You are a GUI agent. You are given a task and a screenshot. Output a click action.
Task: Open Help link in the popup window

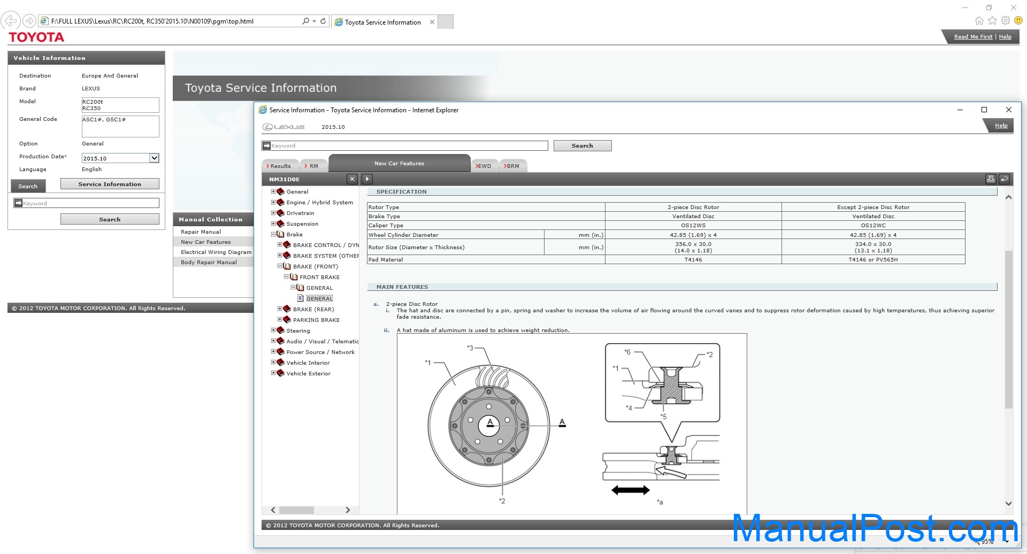1001,126
